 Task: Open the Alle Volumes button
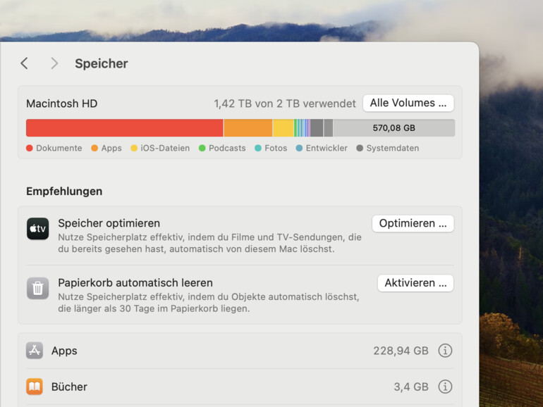408,103
